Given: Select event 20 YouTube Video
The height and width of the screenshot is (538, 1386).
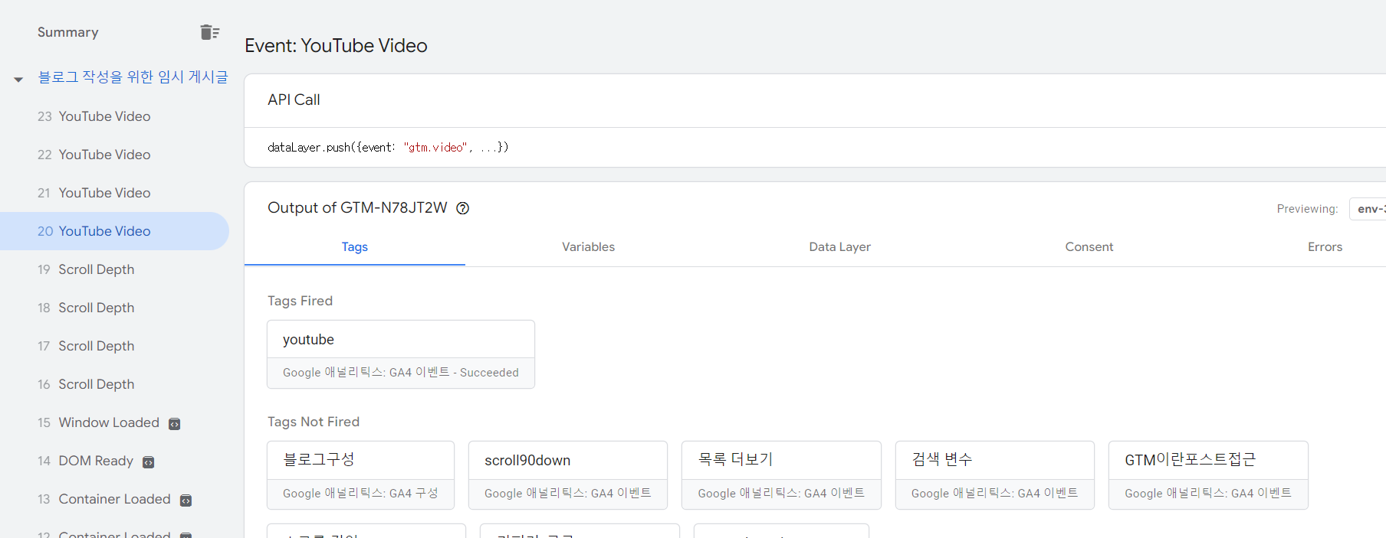Looking at the screenshot, I should click(x=114, y=231).
